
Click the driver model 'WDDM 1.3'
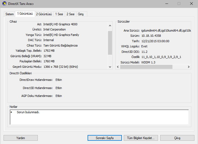click(x=148, y=62)
